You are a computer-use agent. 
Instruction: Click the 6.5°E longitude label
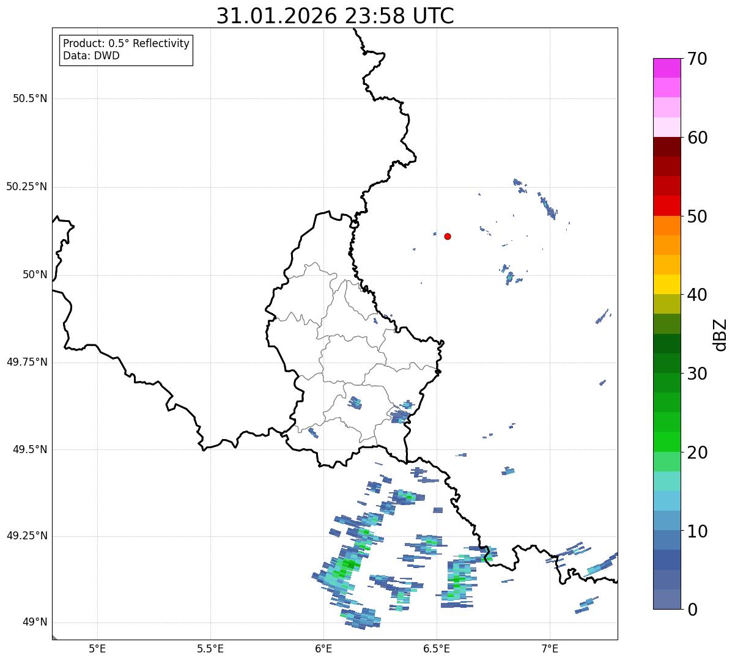click(x=437, y=648)
